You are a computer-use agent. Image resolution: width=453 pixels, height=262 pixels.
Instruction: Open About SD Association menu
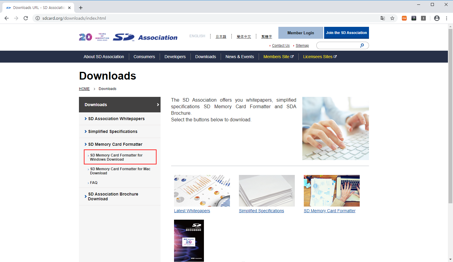point(104,57)
